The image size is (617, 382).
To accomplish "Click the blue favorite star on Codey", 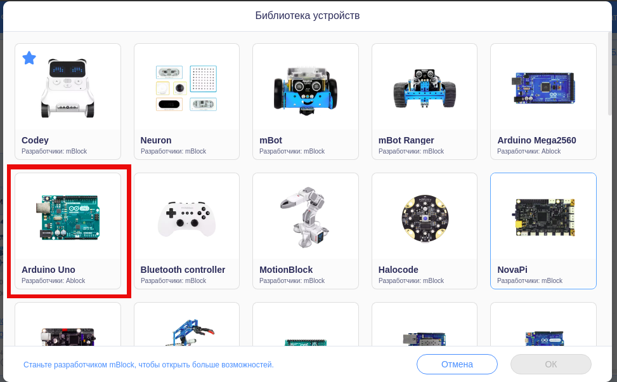I will click(29, 58).
